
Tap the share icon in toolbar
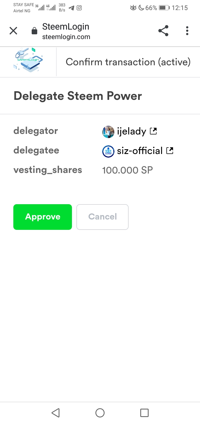point(163,31)
